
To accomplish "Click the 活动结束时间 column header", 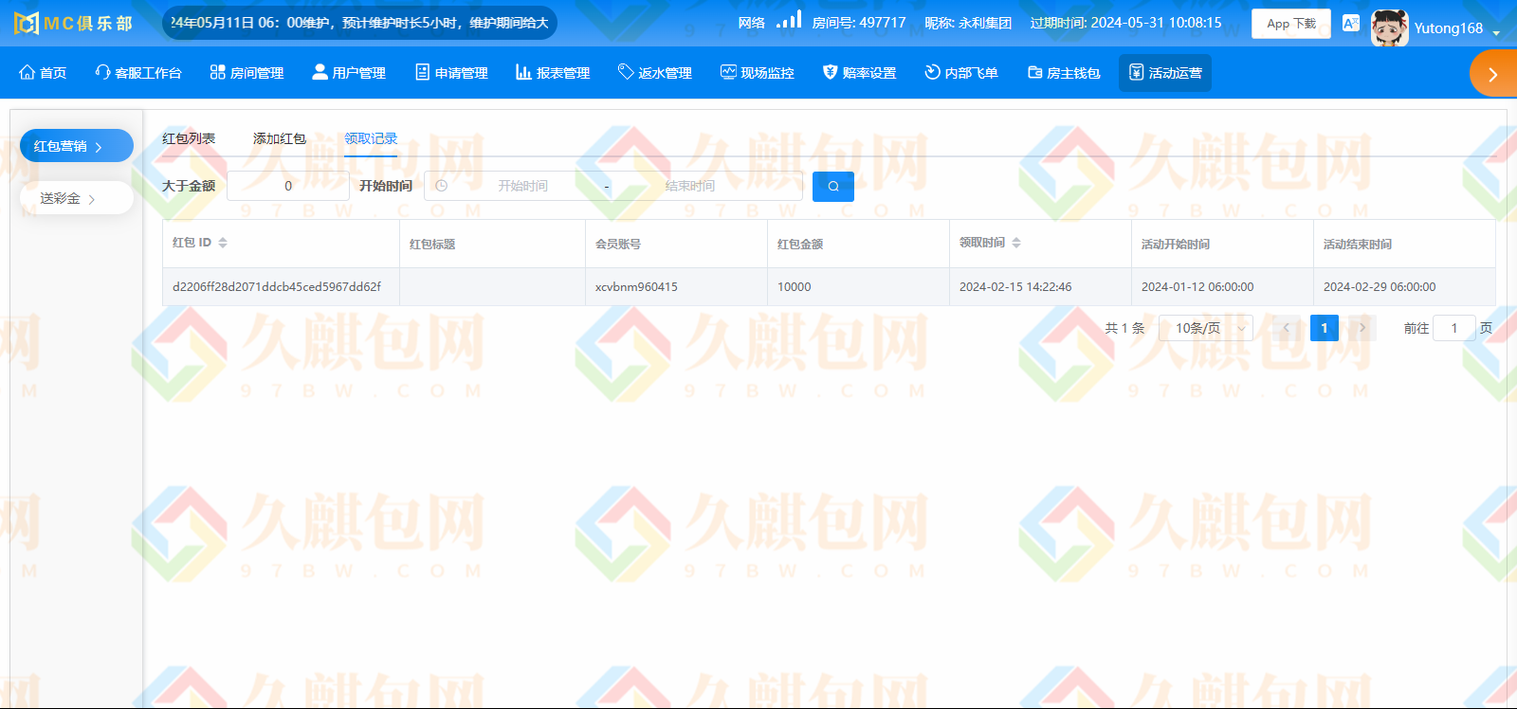I will click(1358, 244).
